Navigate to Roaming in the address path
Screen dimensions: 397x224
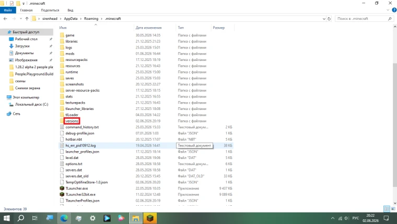coord(91,19)
